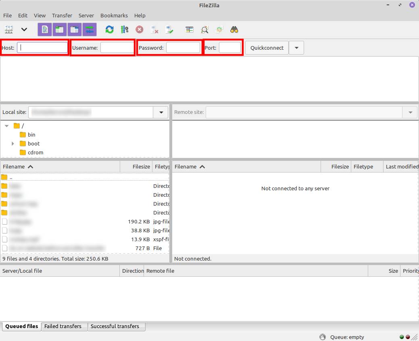Viewport: 419px width, 341px height.
Task: Expand the Site Manager dropdown arrow
Action: [24, 29]
